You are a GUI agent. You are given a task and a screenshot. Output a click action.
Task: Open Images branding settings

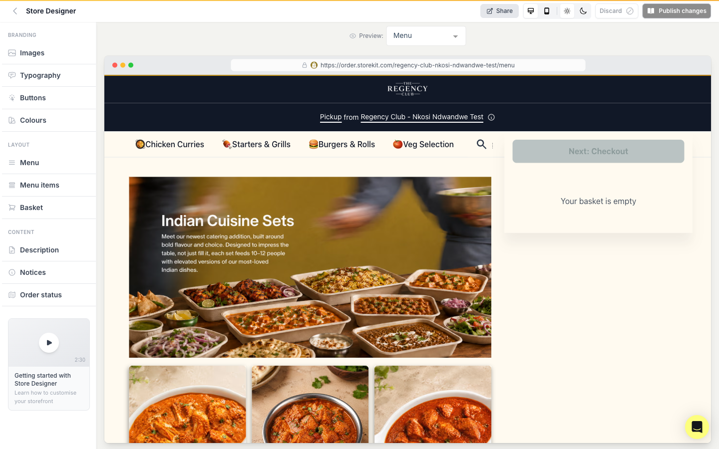49,53
